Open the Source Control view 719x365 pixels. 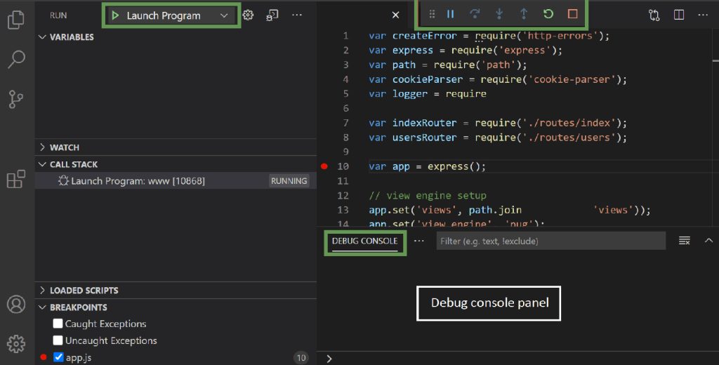click(16, 99)
